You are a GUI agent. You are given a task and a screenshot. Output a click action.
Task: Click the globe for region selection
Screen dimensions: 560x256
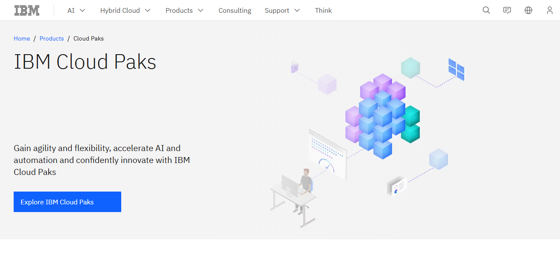click(x=528, y=10)
